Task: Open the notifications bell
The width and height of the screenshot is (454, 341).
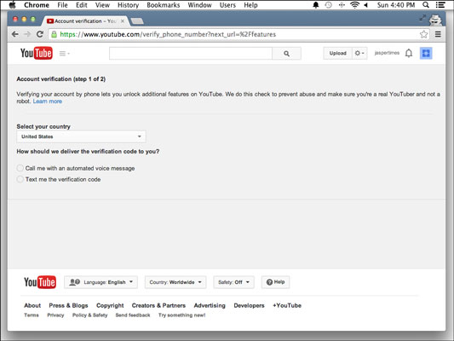Action: coord(409,54)
